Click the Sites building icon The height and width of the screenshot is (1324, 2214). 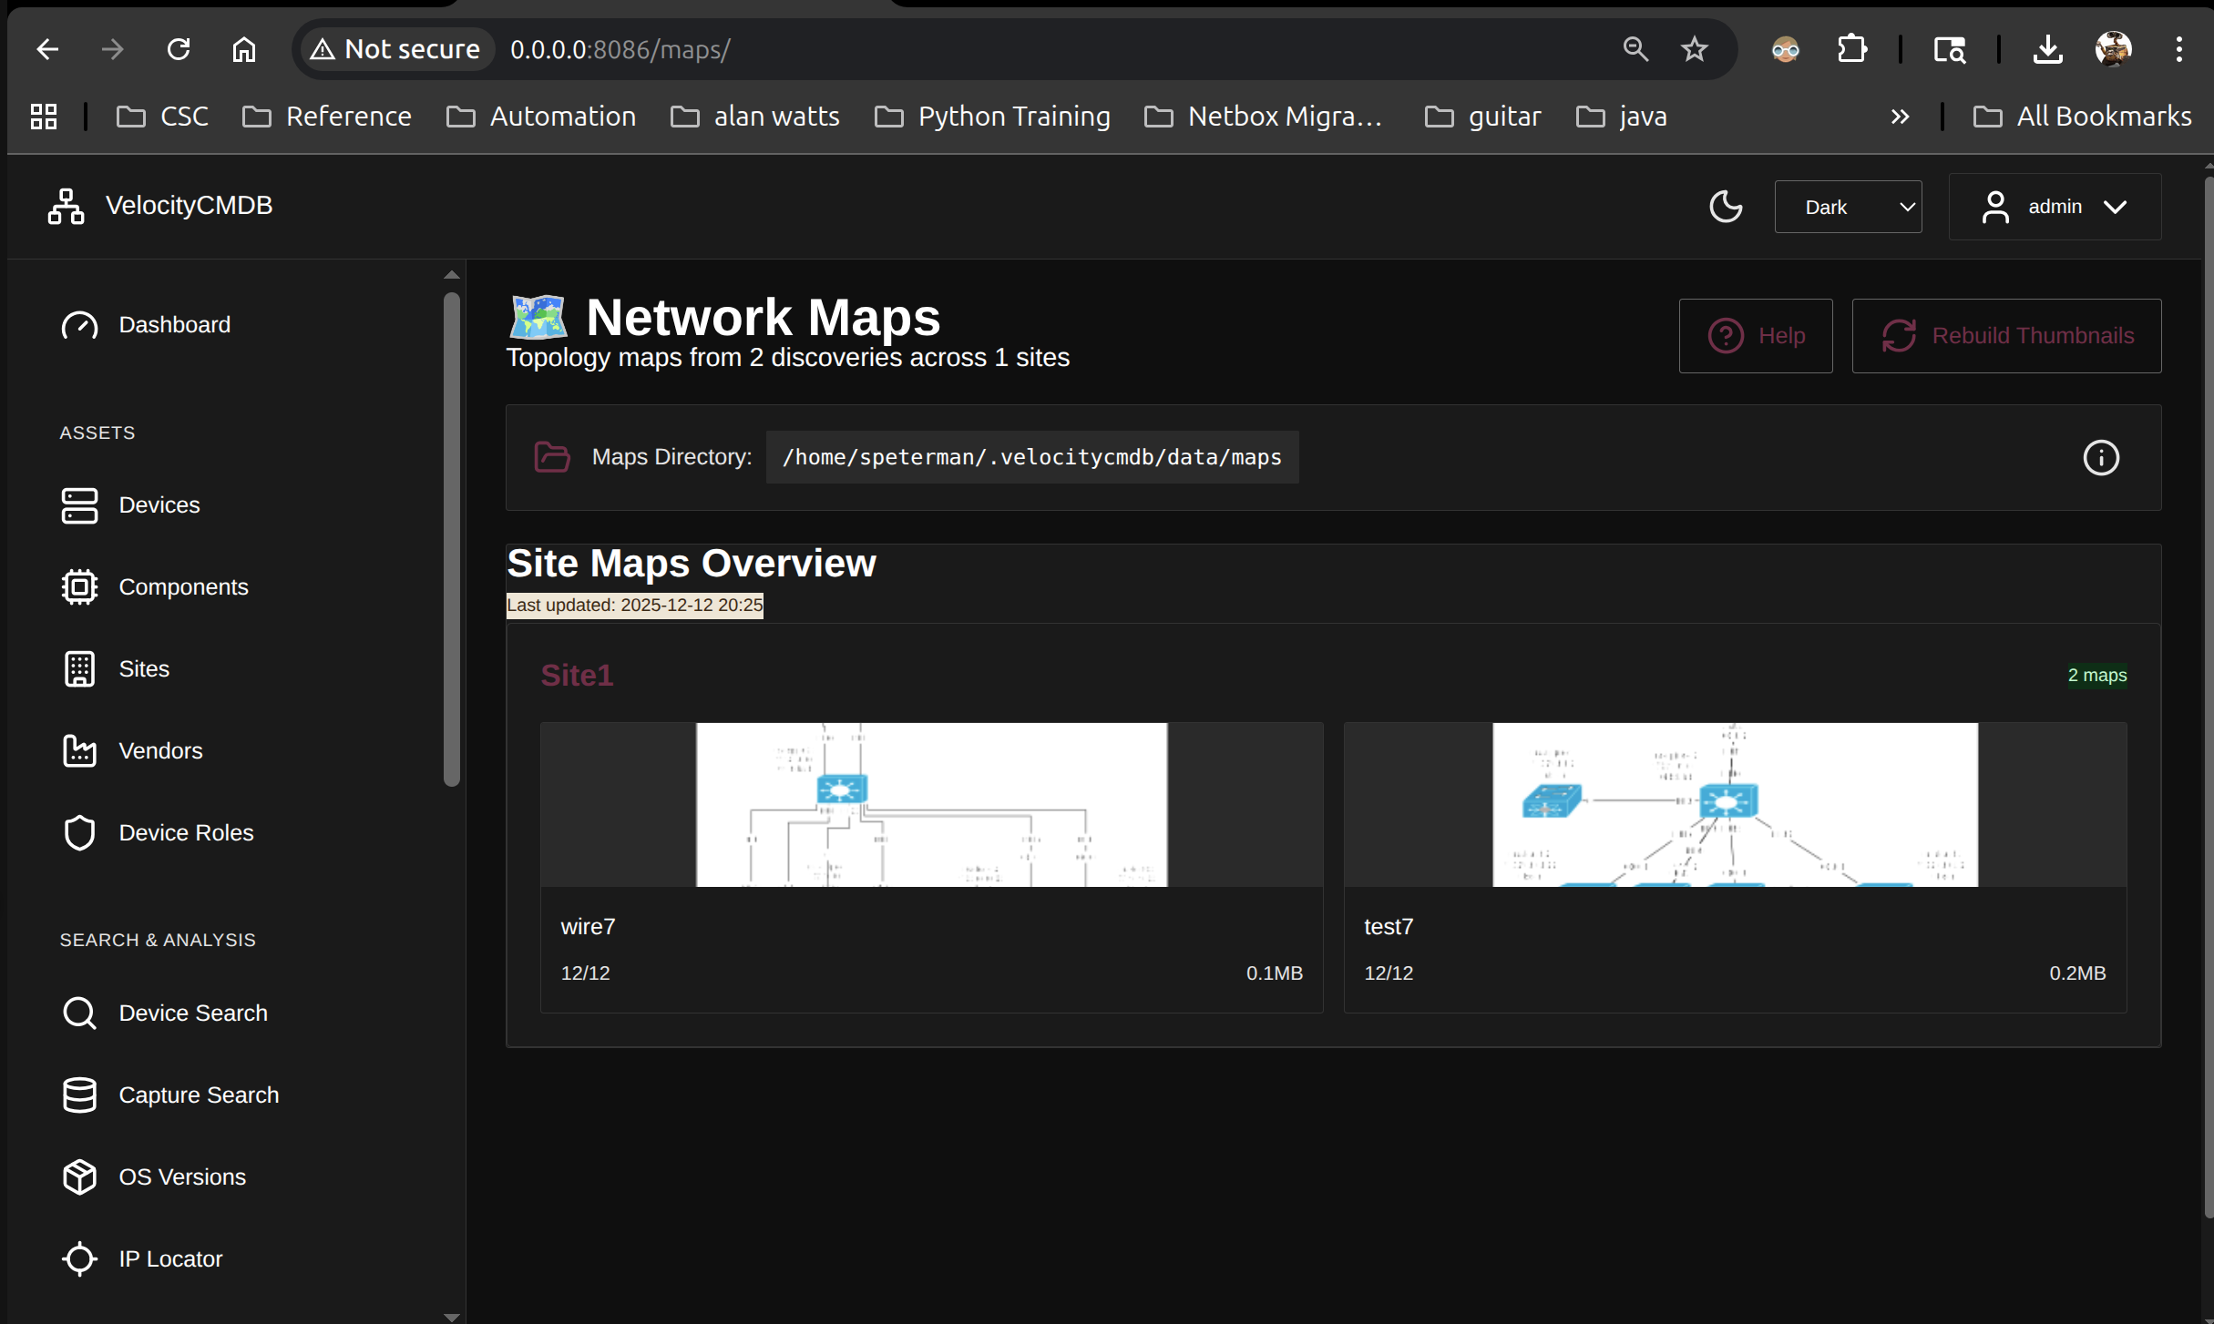(79, 669)
